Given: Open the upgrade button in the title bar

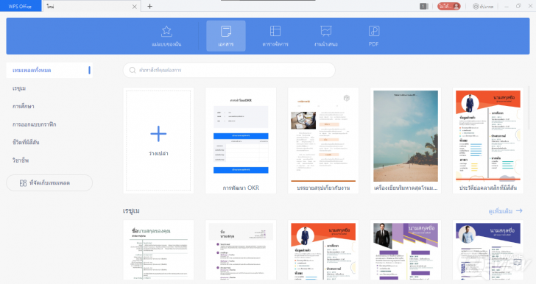Looking at the screenshot, I should (483, 6).
